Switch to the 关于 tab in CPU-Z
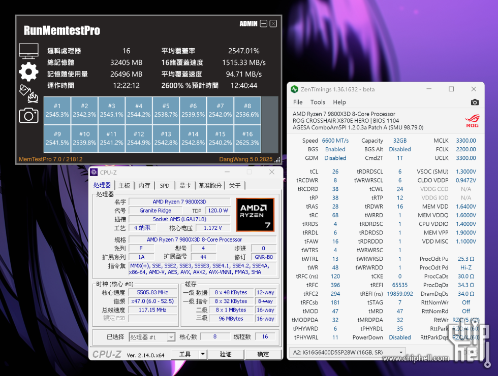Image resolution: width=498 pixels, height=376 pixels. click(235, 186)
